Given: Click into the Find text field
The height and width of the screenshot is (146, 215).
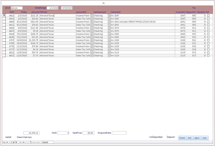Looking at the screenshot, I should [x=17, y=8].
